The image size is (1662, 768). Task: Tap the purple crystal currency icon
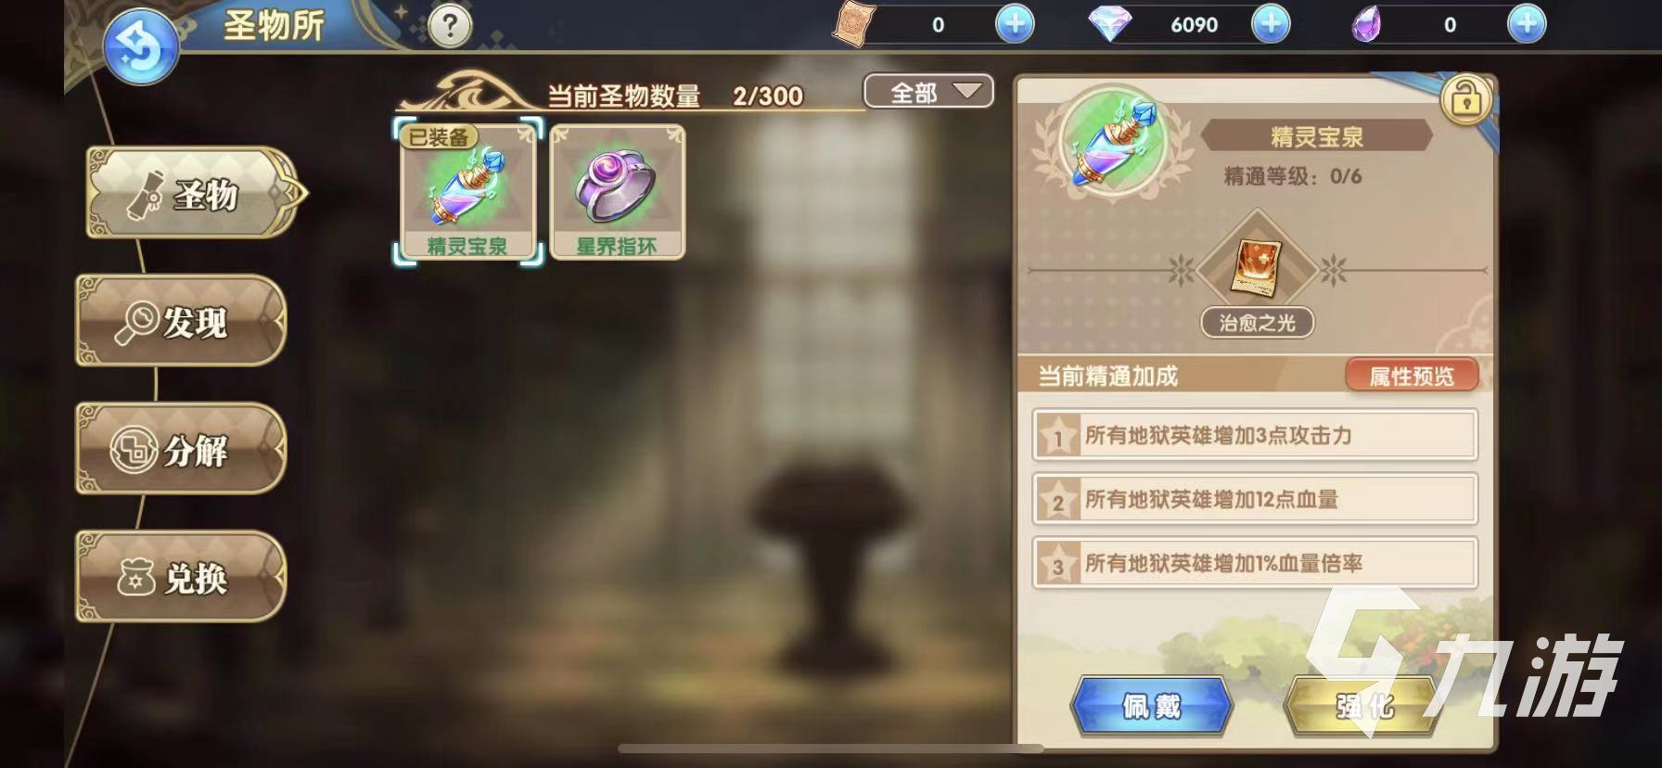coord(1366,24)
